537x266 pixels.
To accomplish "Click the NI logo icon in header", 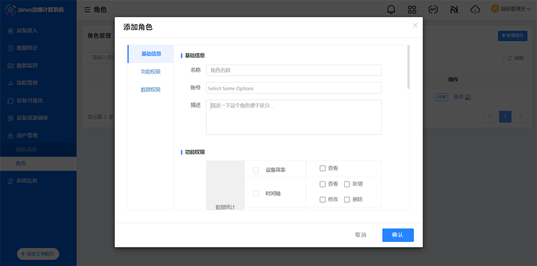I will 454,10.
